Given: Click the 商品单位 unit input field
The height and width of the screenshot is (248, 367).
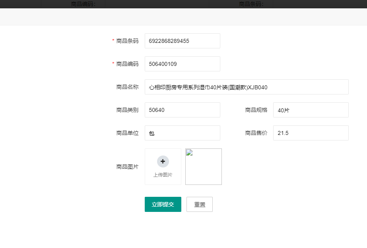Looking at the screenshot, I should tap(182, 133).
